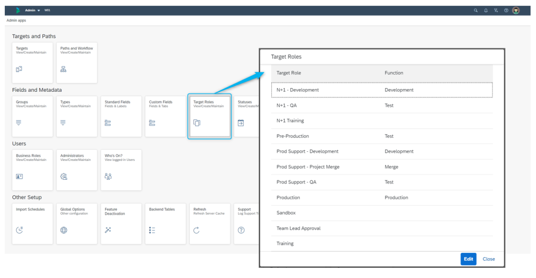The image size is (536, 278).
Task: Select the Team Lead Approval row
Action: 382,229
